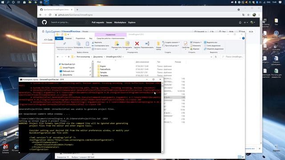Click the browser page vertical scrollbar
This screenshot has width=285, height=160.
click(261, 80)
